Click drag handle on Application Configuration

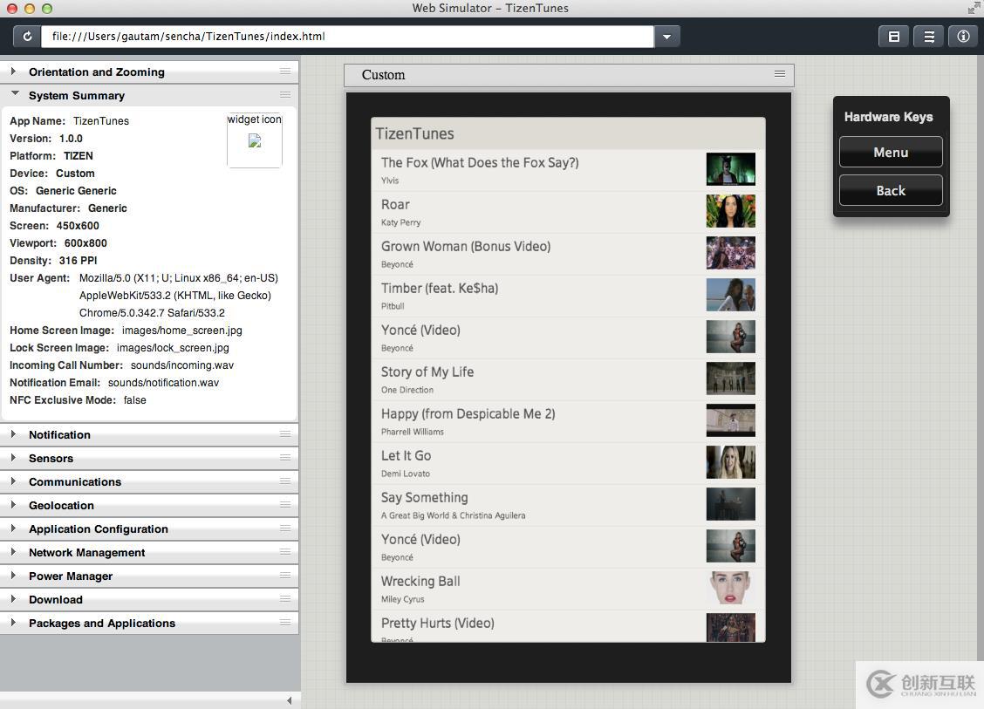(x=285, y=528)
